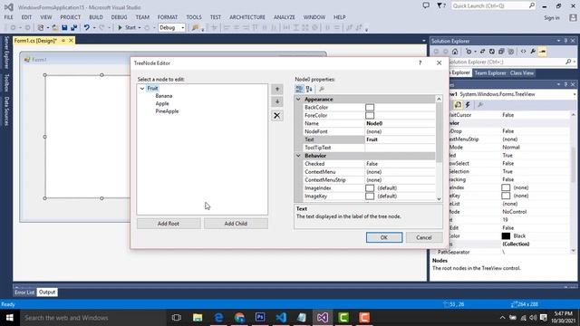Image resolution: width=580 pixels, height=326 pixels.
Task: Open the feedback speech bubble icon
Action: coord(426,5)
